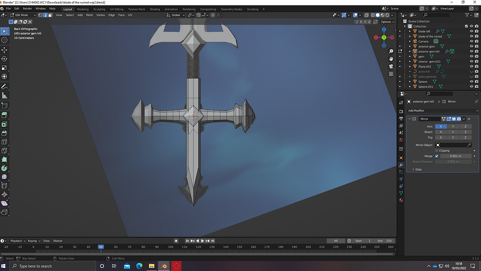Select the Knife tool
Screen dimensions: 481x271
[5, 150]
